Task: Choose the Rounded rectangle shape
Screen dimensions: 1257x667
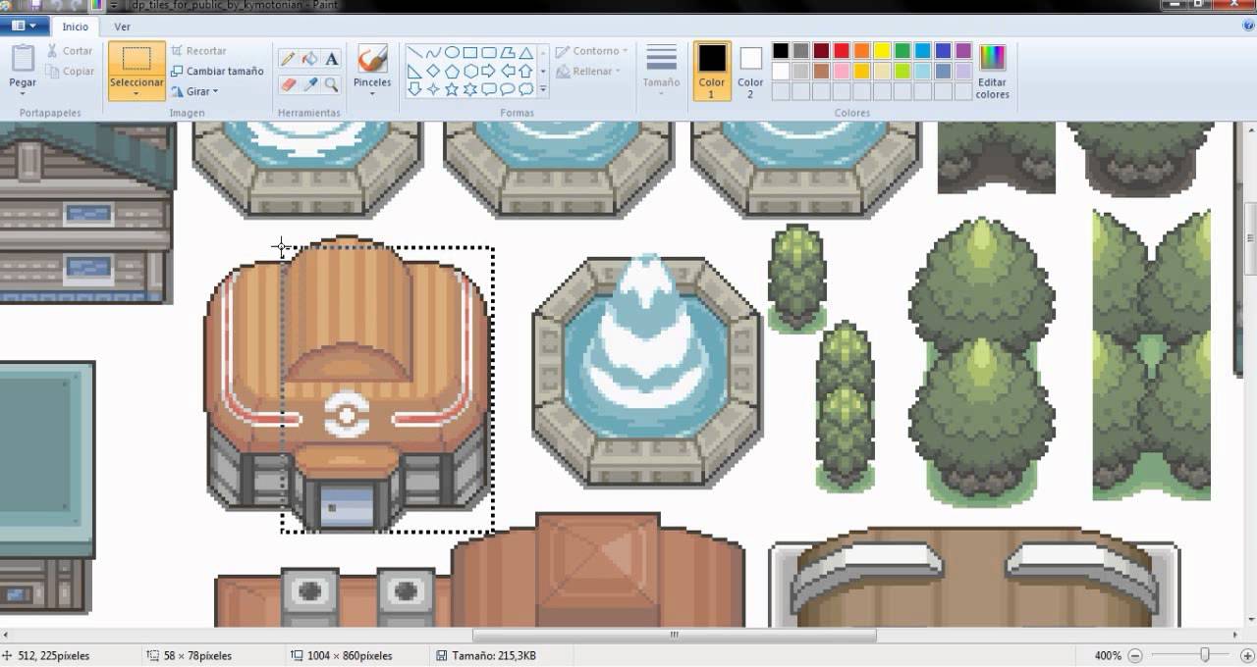Action: click(489, 53)
